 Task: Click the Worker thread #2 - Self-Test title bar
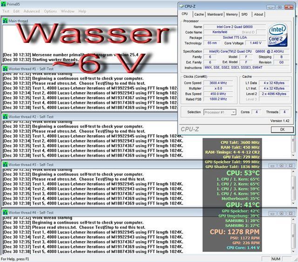click(89, 117)
